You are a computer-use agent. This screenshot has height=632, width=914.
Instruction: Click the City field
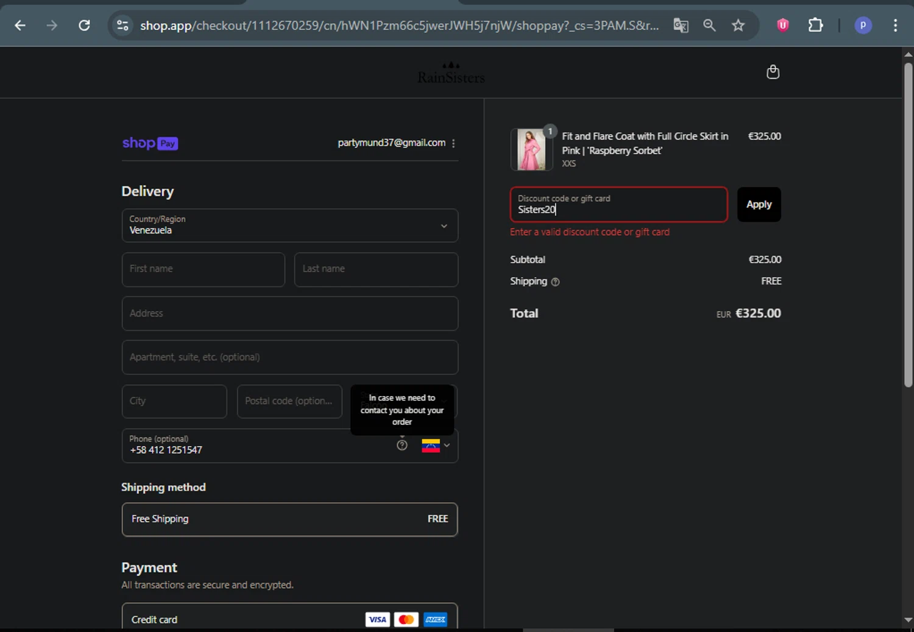point(174,401)
